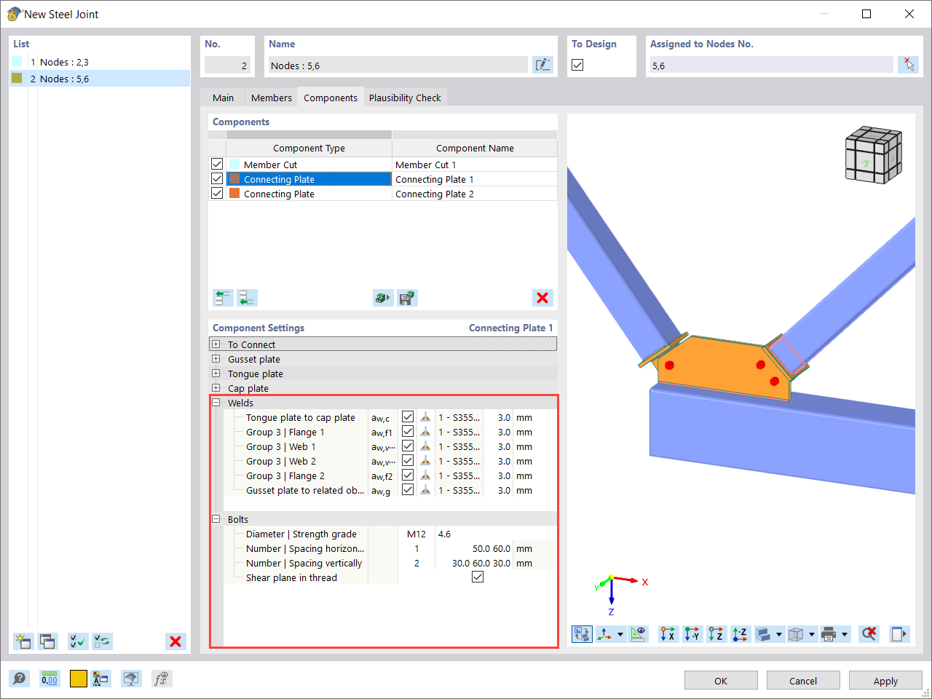Click the Apply button
This screenshot has width=932, height=699.
(x=885, y=680)
